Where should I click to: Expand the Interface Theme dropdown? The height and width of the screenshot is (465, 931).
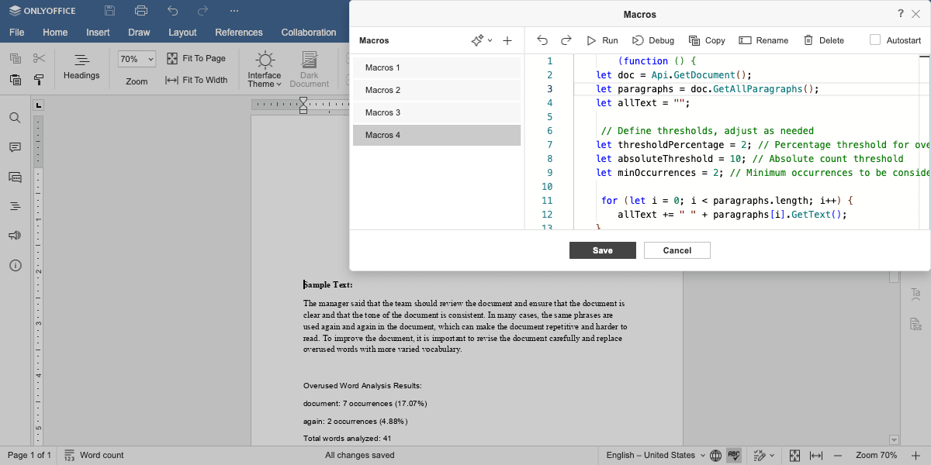(x=265, y=70)
